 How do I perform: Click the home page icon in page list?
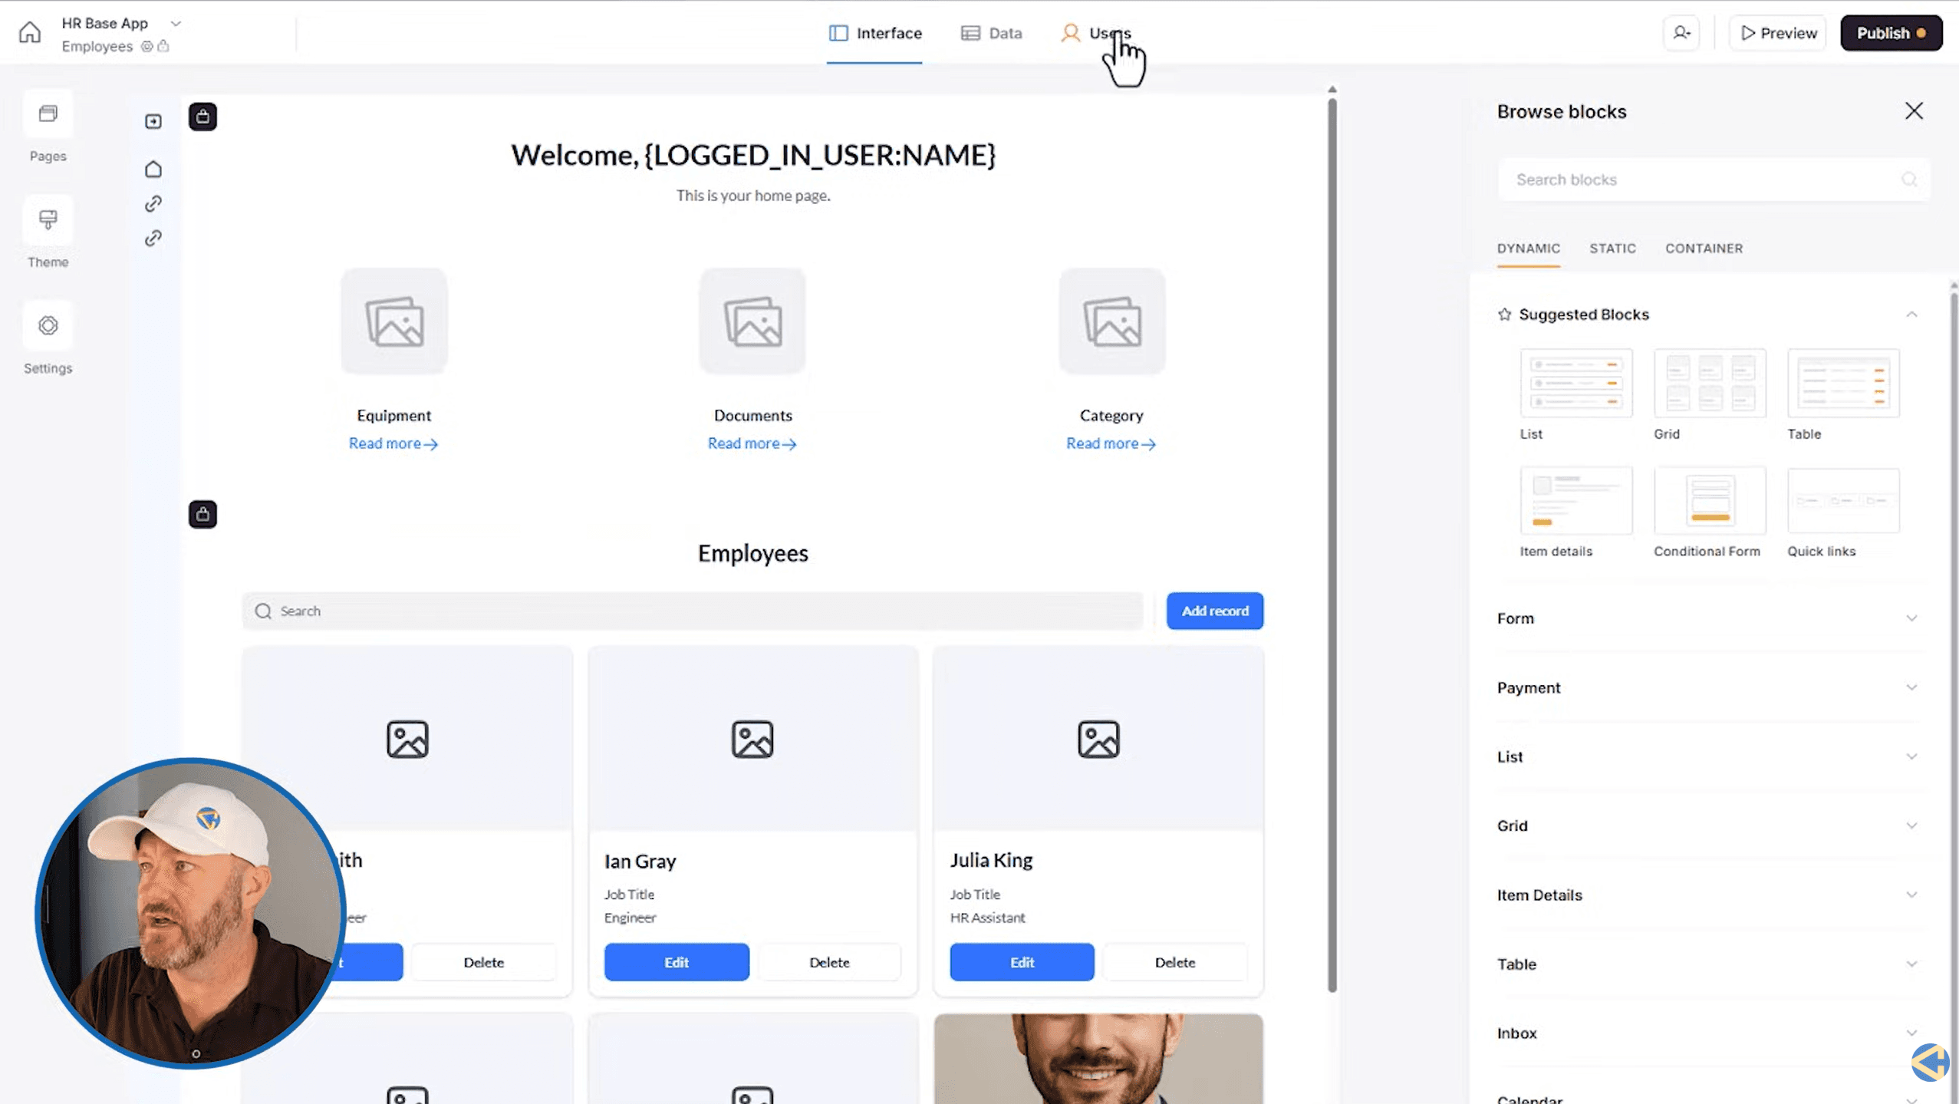pos(153,169)
